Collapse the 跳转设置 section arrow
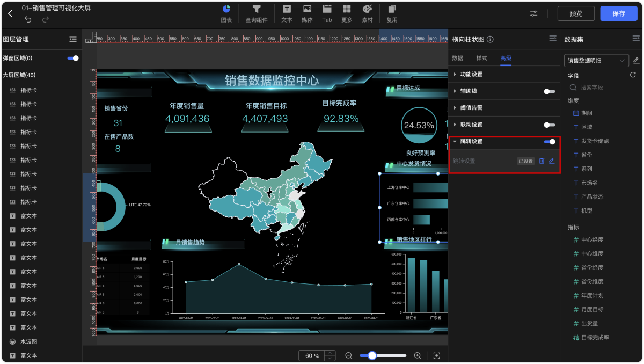Screen dimensions: 644x364 455,142
